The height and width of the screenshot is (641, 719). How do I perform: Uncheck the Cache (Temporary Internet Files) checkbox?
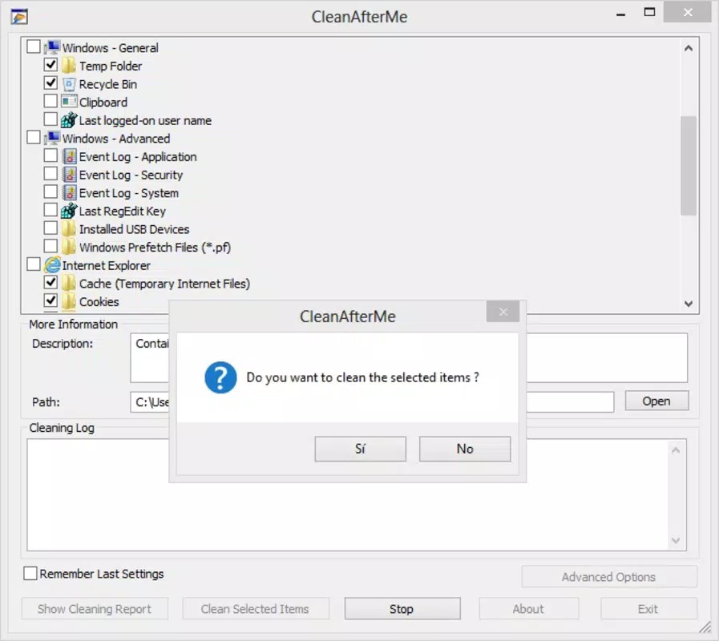pos(50,283)
